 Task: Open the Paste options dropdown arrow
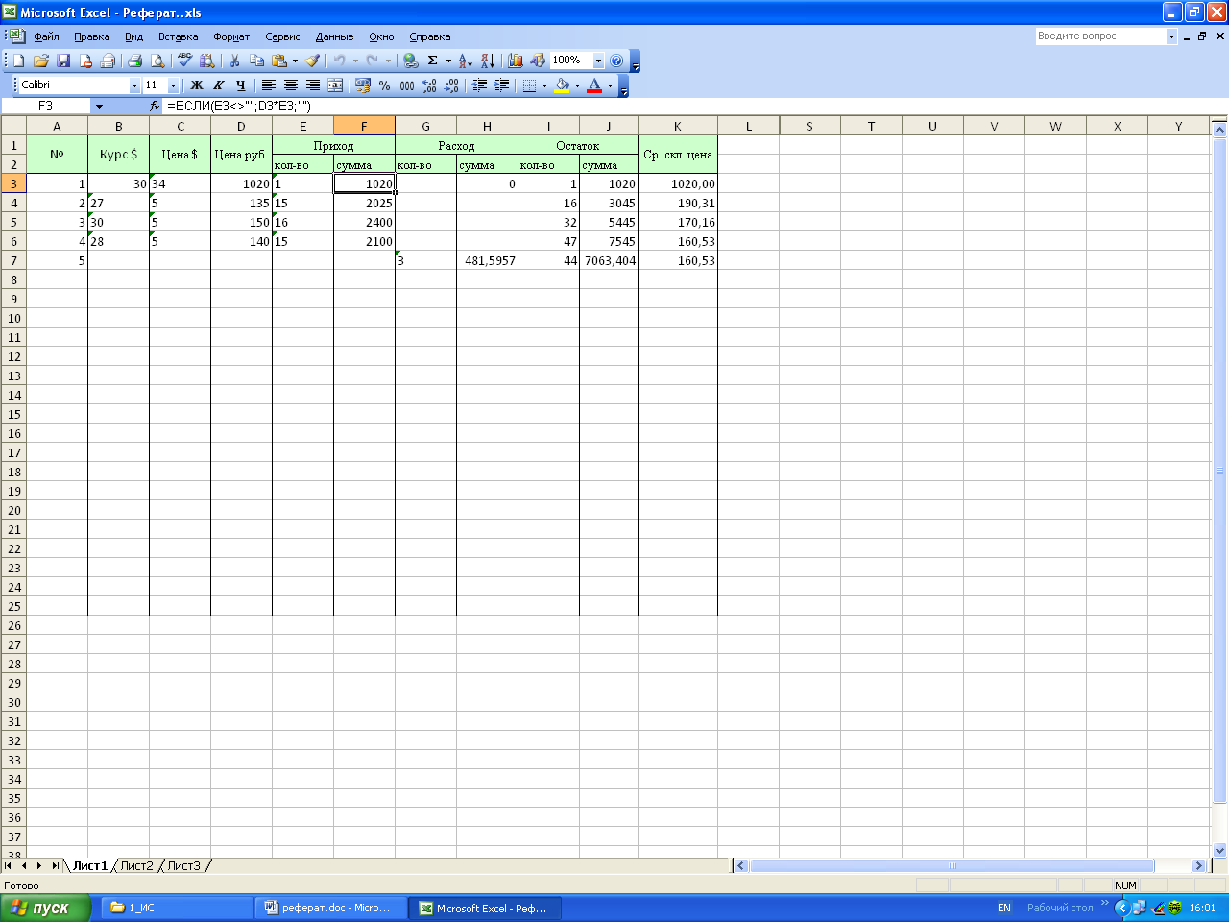295,61
